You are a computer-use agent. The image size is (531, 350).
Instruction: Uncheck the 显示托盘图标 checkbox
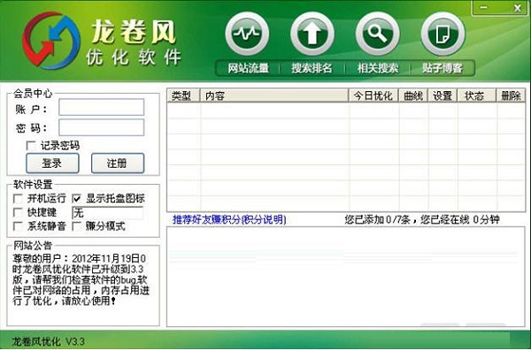(x=77, y=198)
